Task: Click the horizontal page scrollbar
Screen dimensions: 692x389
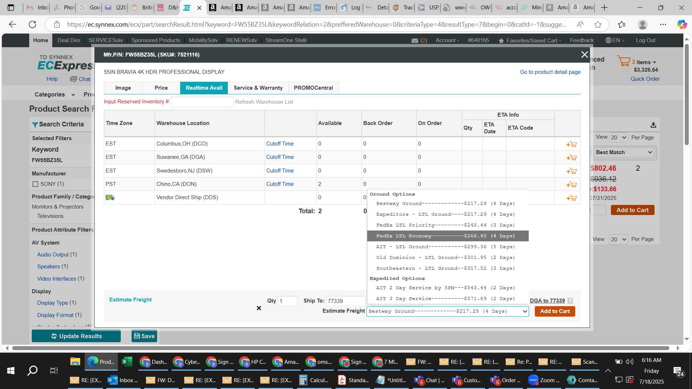Action: pyautogui.click(x=341, y=348)
